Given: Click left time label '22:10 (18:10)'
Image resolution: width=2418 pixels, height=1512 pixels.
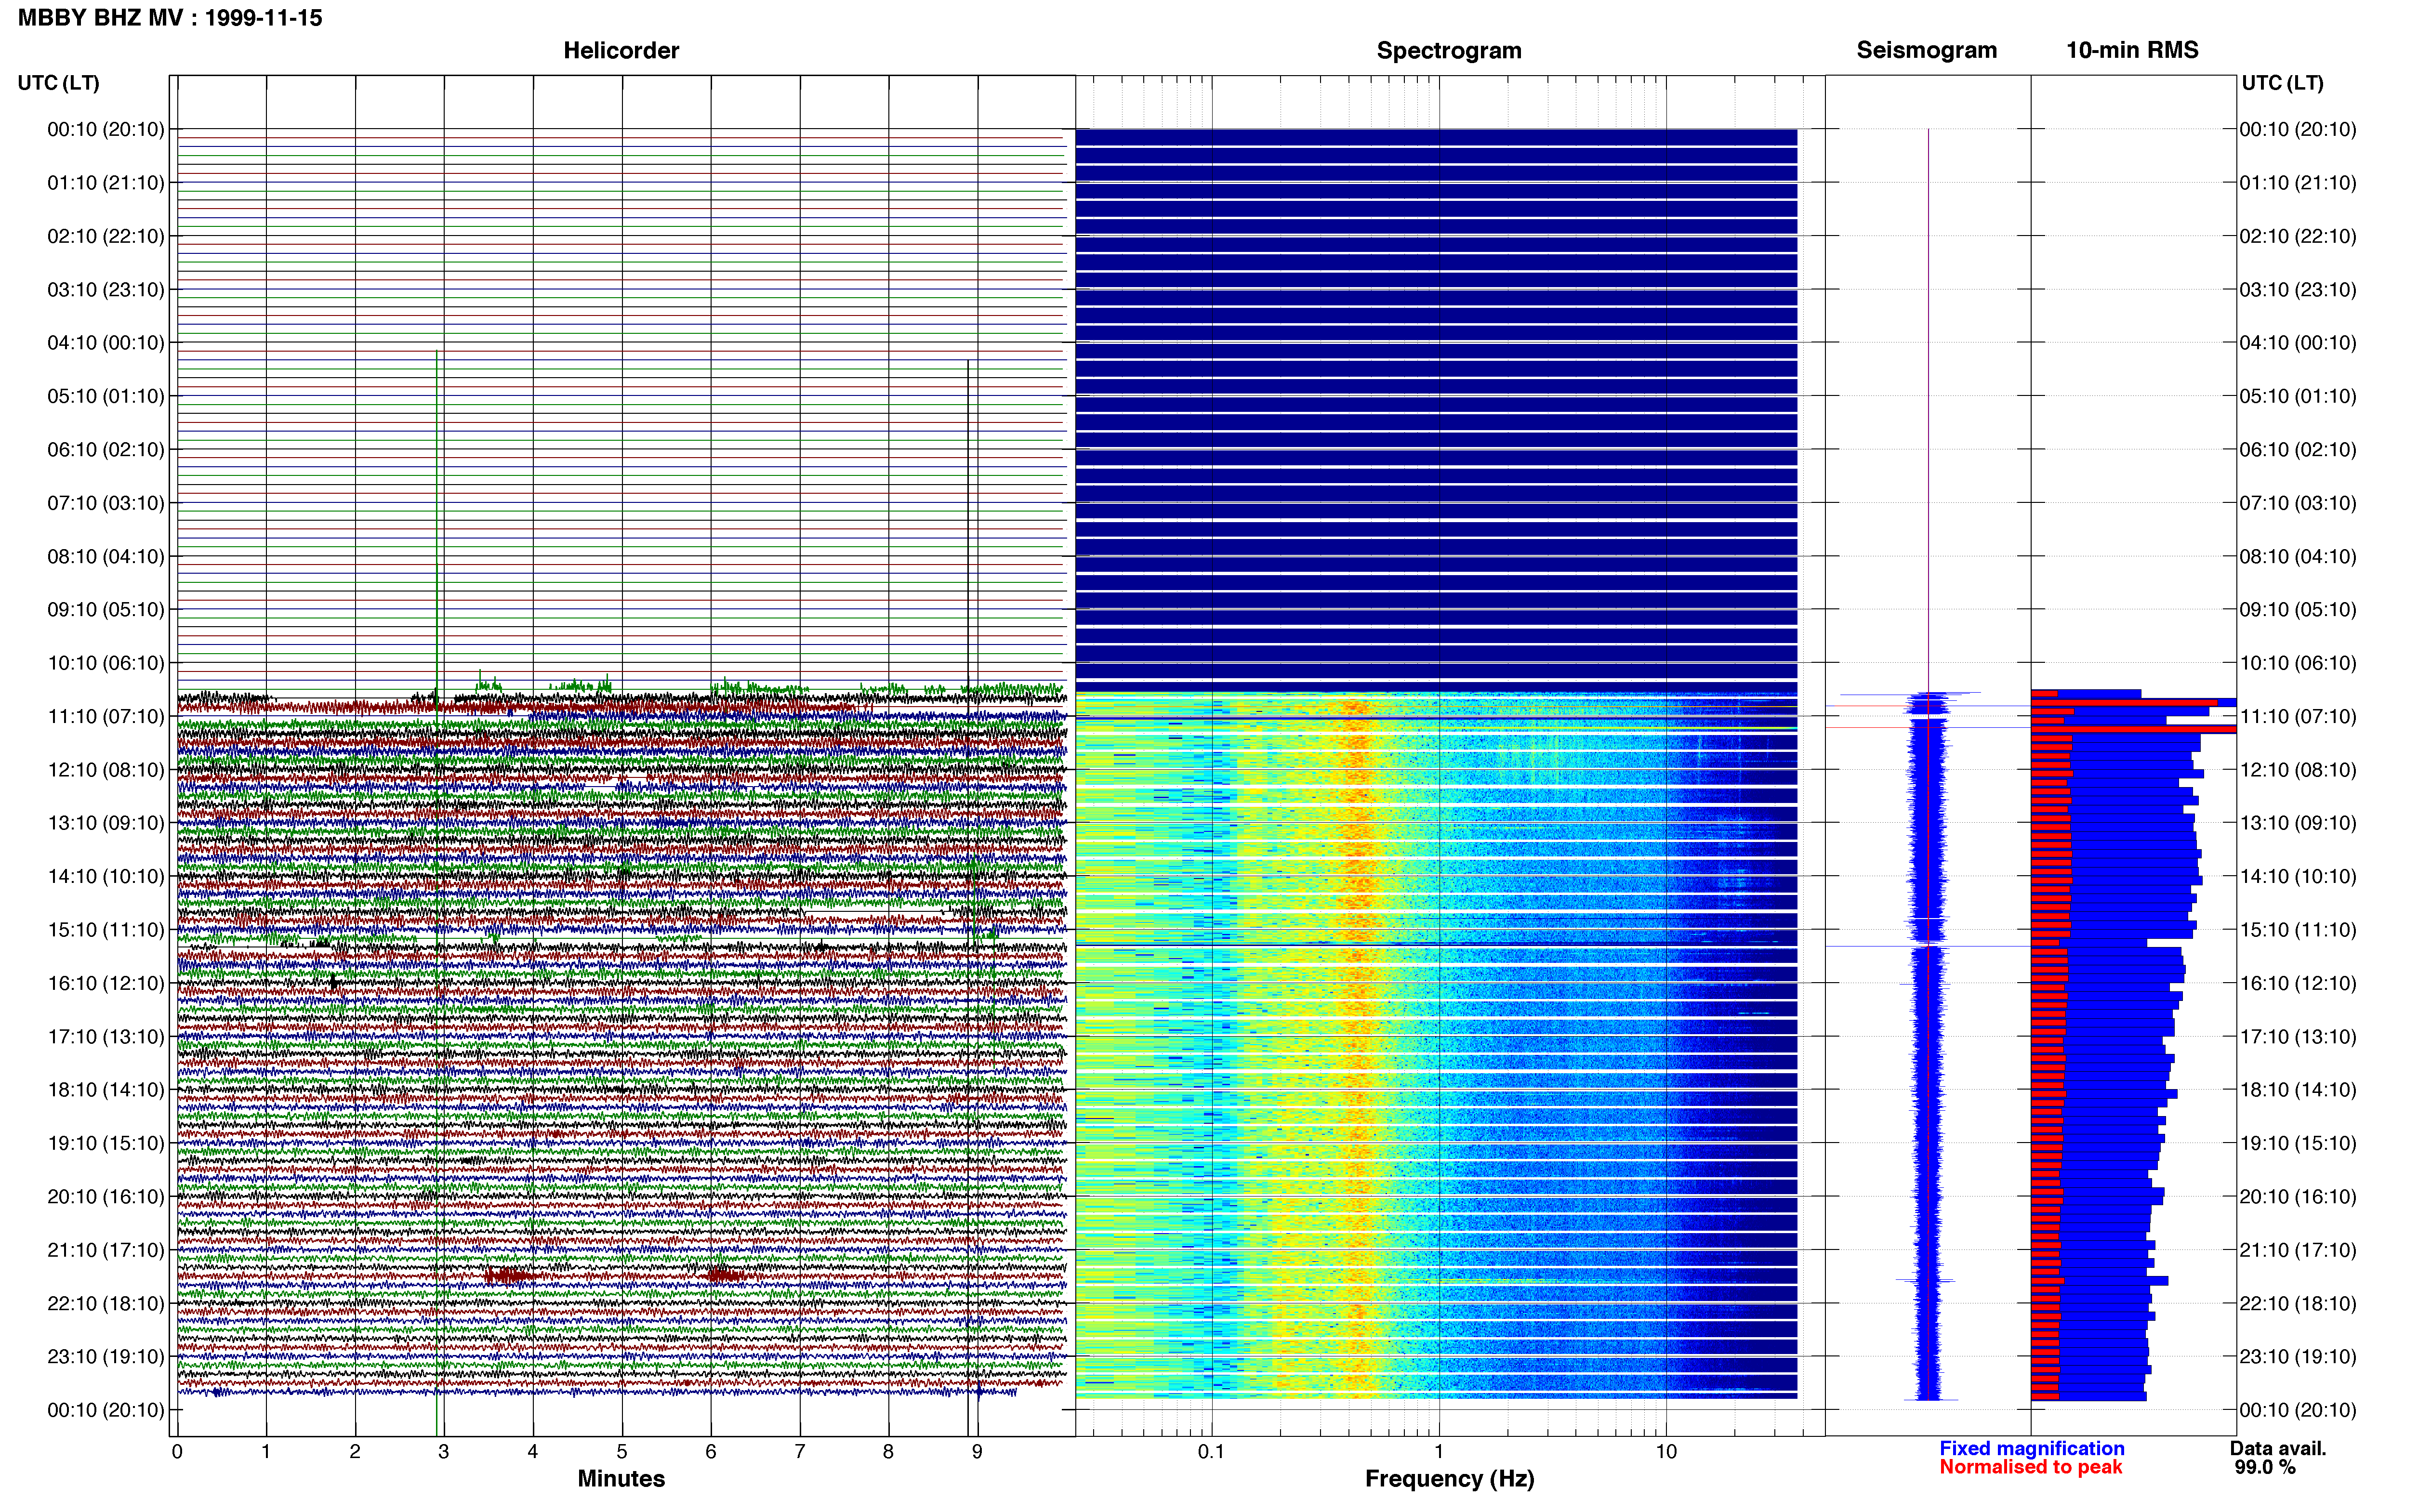Looking at the screenshot, I should tap(106, 1304).
